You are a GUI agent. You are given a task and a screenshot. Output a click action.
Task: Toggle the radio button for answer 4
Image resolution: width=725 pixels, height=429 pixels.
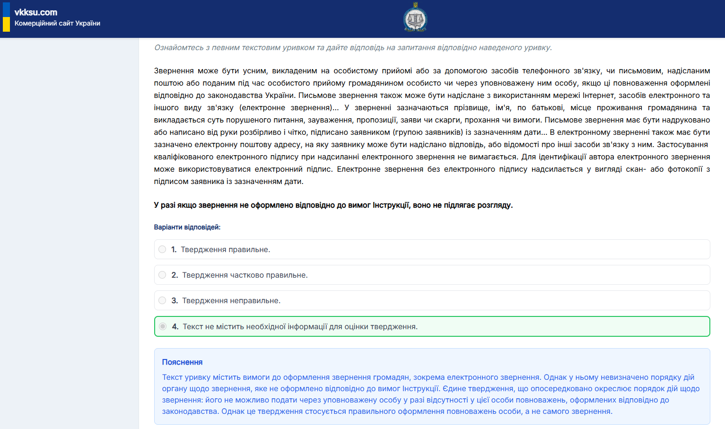tap(163, 326)
